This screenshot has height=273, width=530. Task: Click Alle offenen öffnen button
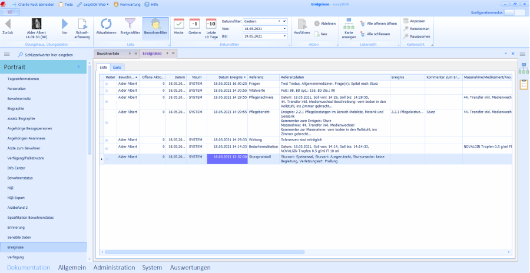[378, 23]
